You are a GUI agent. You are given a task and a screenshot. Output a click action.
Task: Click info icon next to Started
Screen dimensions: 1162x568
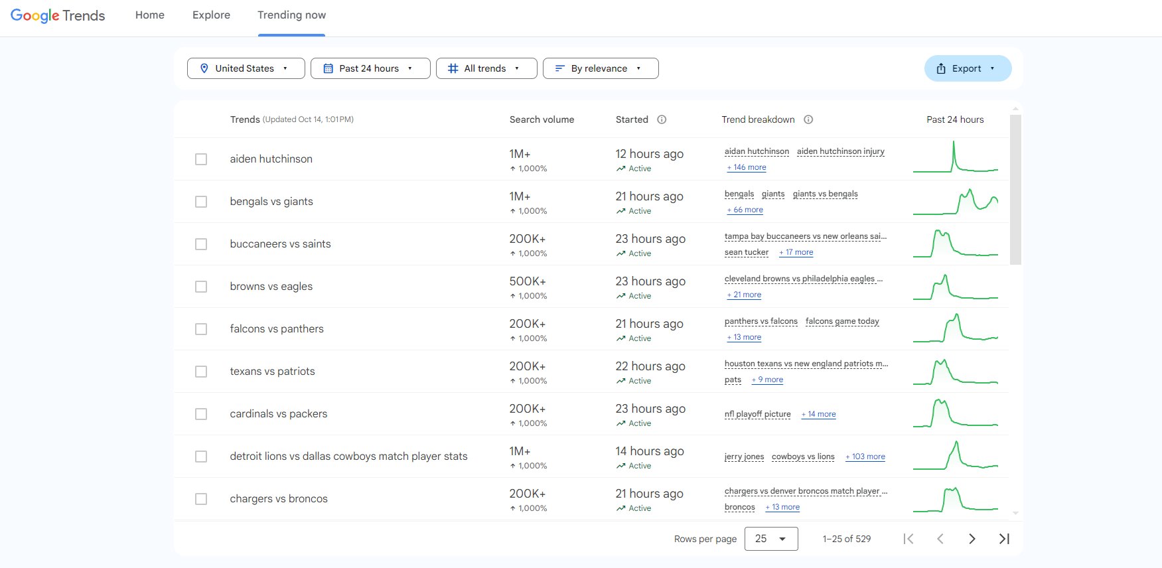[x=662, y=119]
